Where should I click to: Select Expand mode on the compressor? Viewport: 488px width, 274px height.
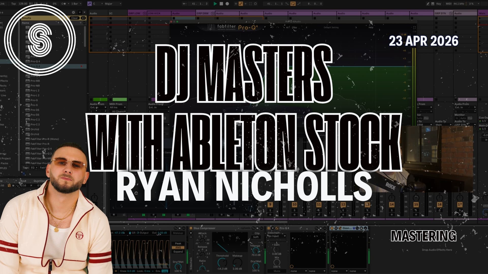pyautogui.click(x=178, y=252)
